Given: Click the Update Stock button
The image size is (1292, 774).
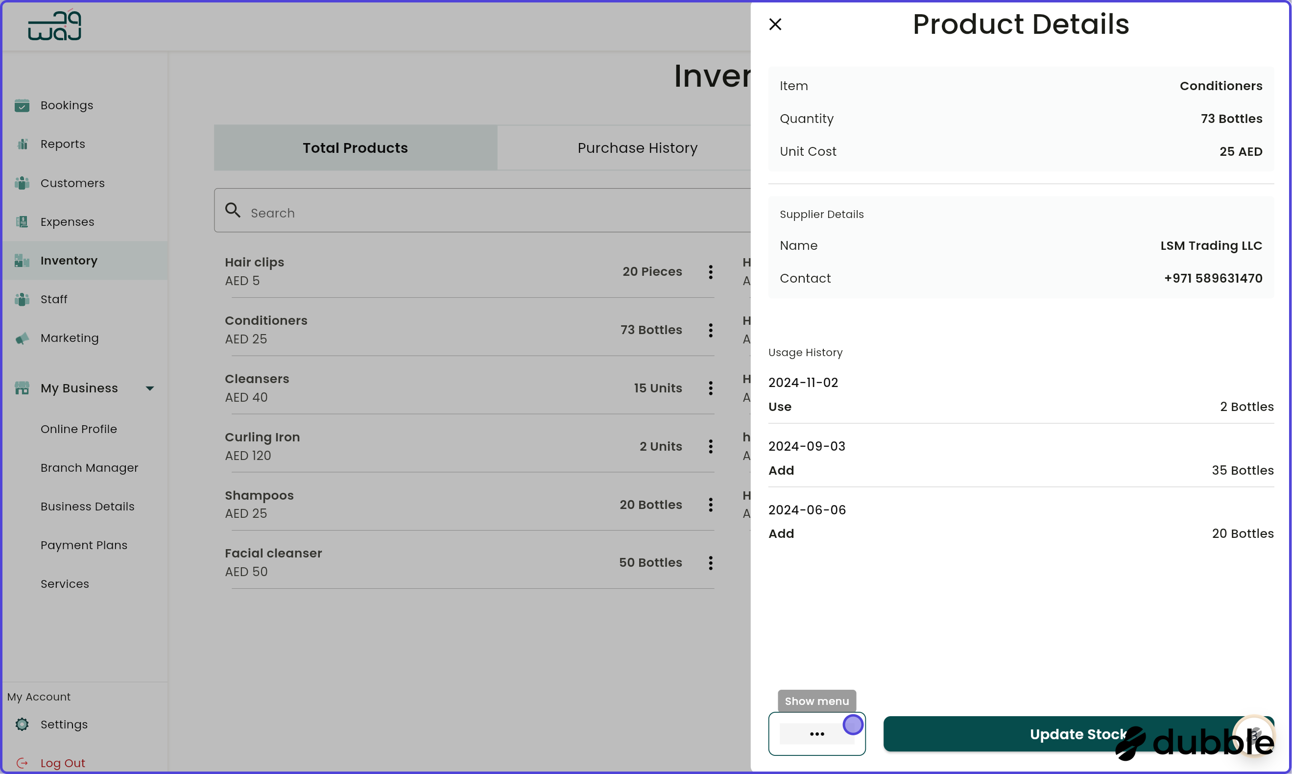Looking at the screenshot, I should tap(1079, 734).
